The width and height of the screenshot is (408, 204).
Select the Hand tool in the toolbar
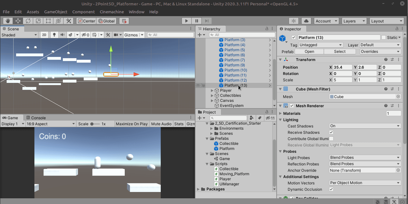tap(8, 21)
